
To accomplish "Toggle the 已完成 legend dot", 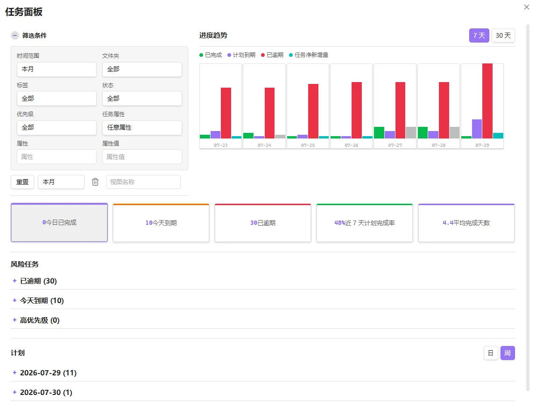I will click(x=201, y=55).
